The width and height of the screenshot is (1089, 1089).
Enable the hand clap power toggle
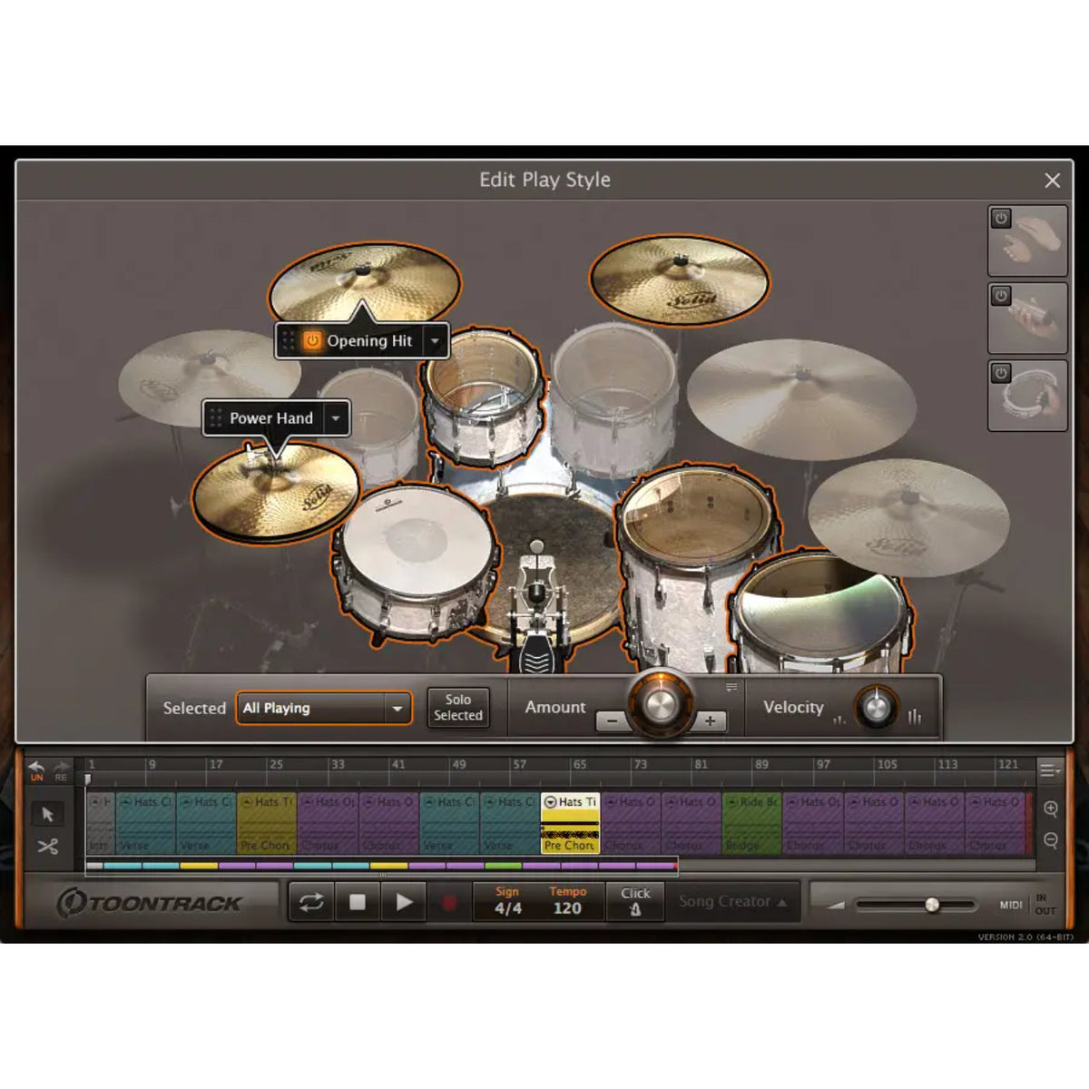pyautogui.click(x=1001, y=219)
